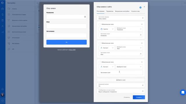Screen dimensions: 186x104
Task: Remove the third empty field block with X
Action: [x=142, y=62]
